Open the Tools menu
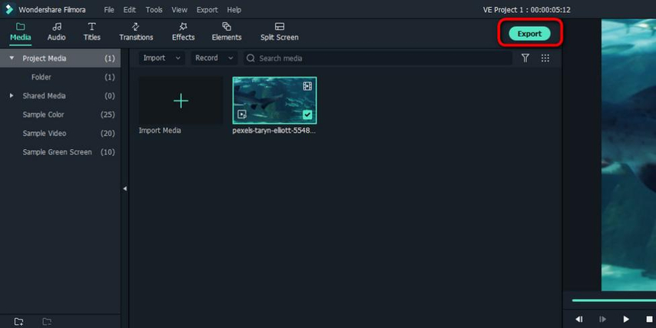This screenshot has height=328, width=656. [x=154, y=10]
